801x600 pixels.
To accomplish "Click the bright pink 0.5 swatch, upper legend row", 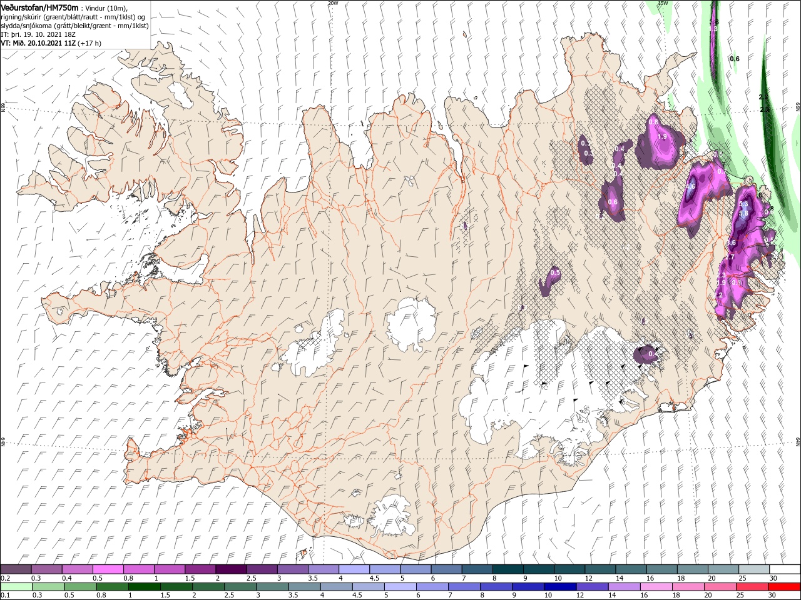I will [x=108, y=569].
